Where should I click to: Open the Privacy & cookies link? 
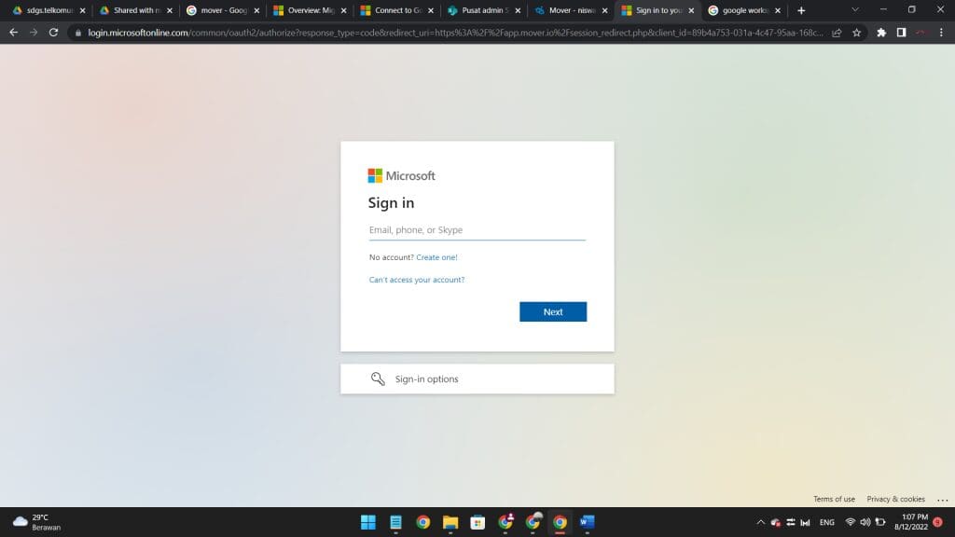click(895, 500)
